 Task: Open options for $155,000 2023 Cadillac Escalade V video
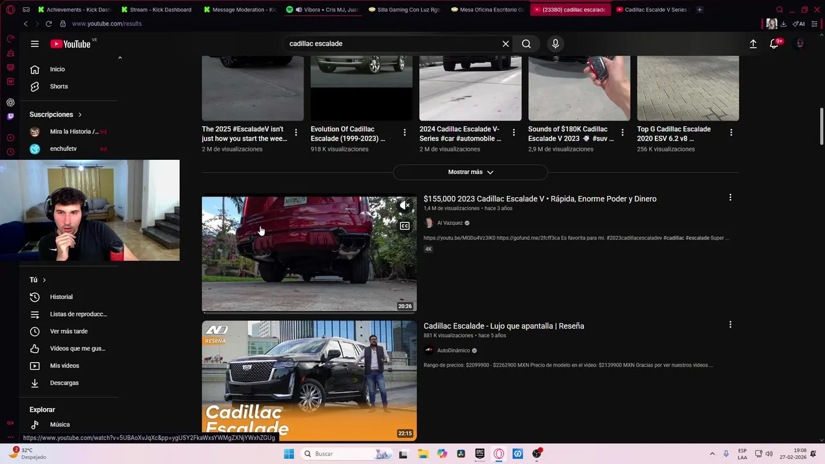pyautogui.click(x=730, y=198)
